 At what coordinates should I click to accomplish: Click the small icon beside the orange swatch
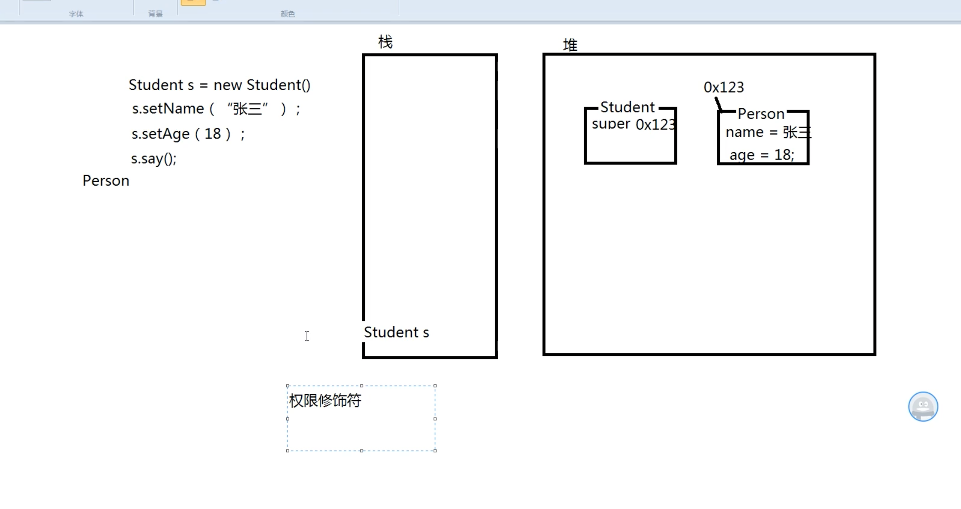point(214,2)
